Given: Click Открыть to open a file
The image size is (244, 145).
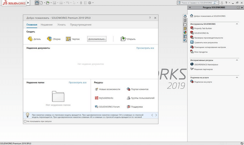Looking at the screenshot, I should [128, 39].
